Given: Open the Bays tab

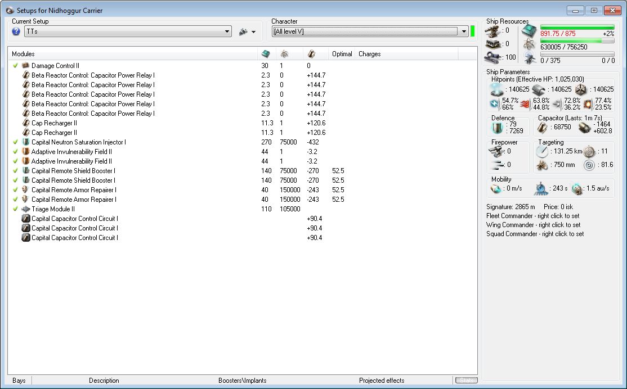Looking at the screenshot, I should [19, 381].
